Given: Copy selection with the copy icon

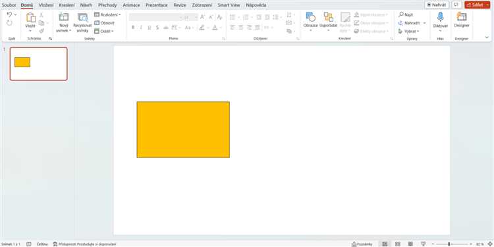Looking at the screenshot, I should pos(41,23).
